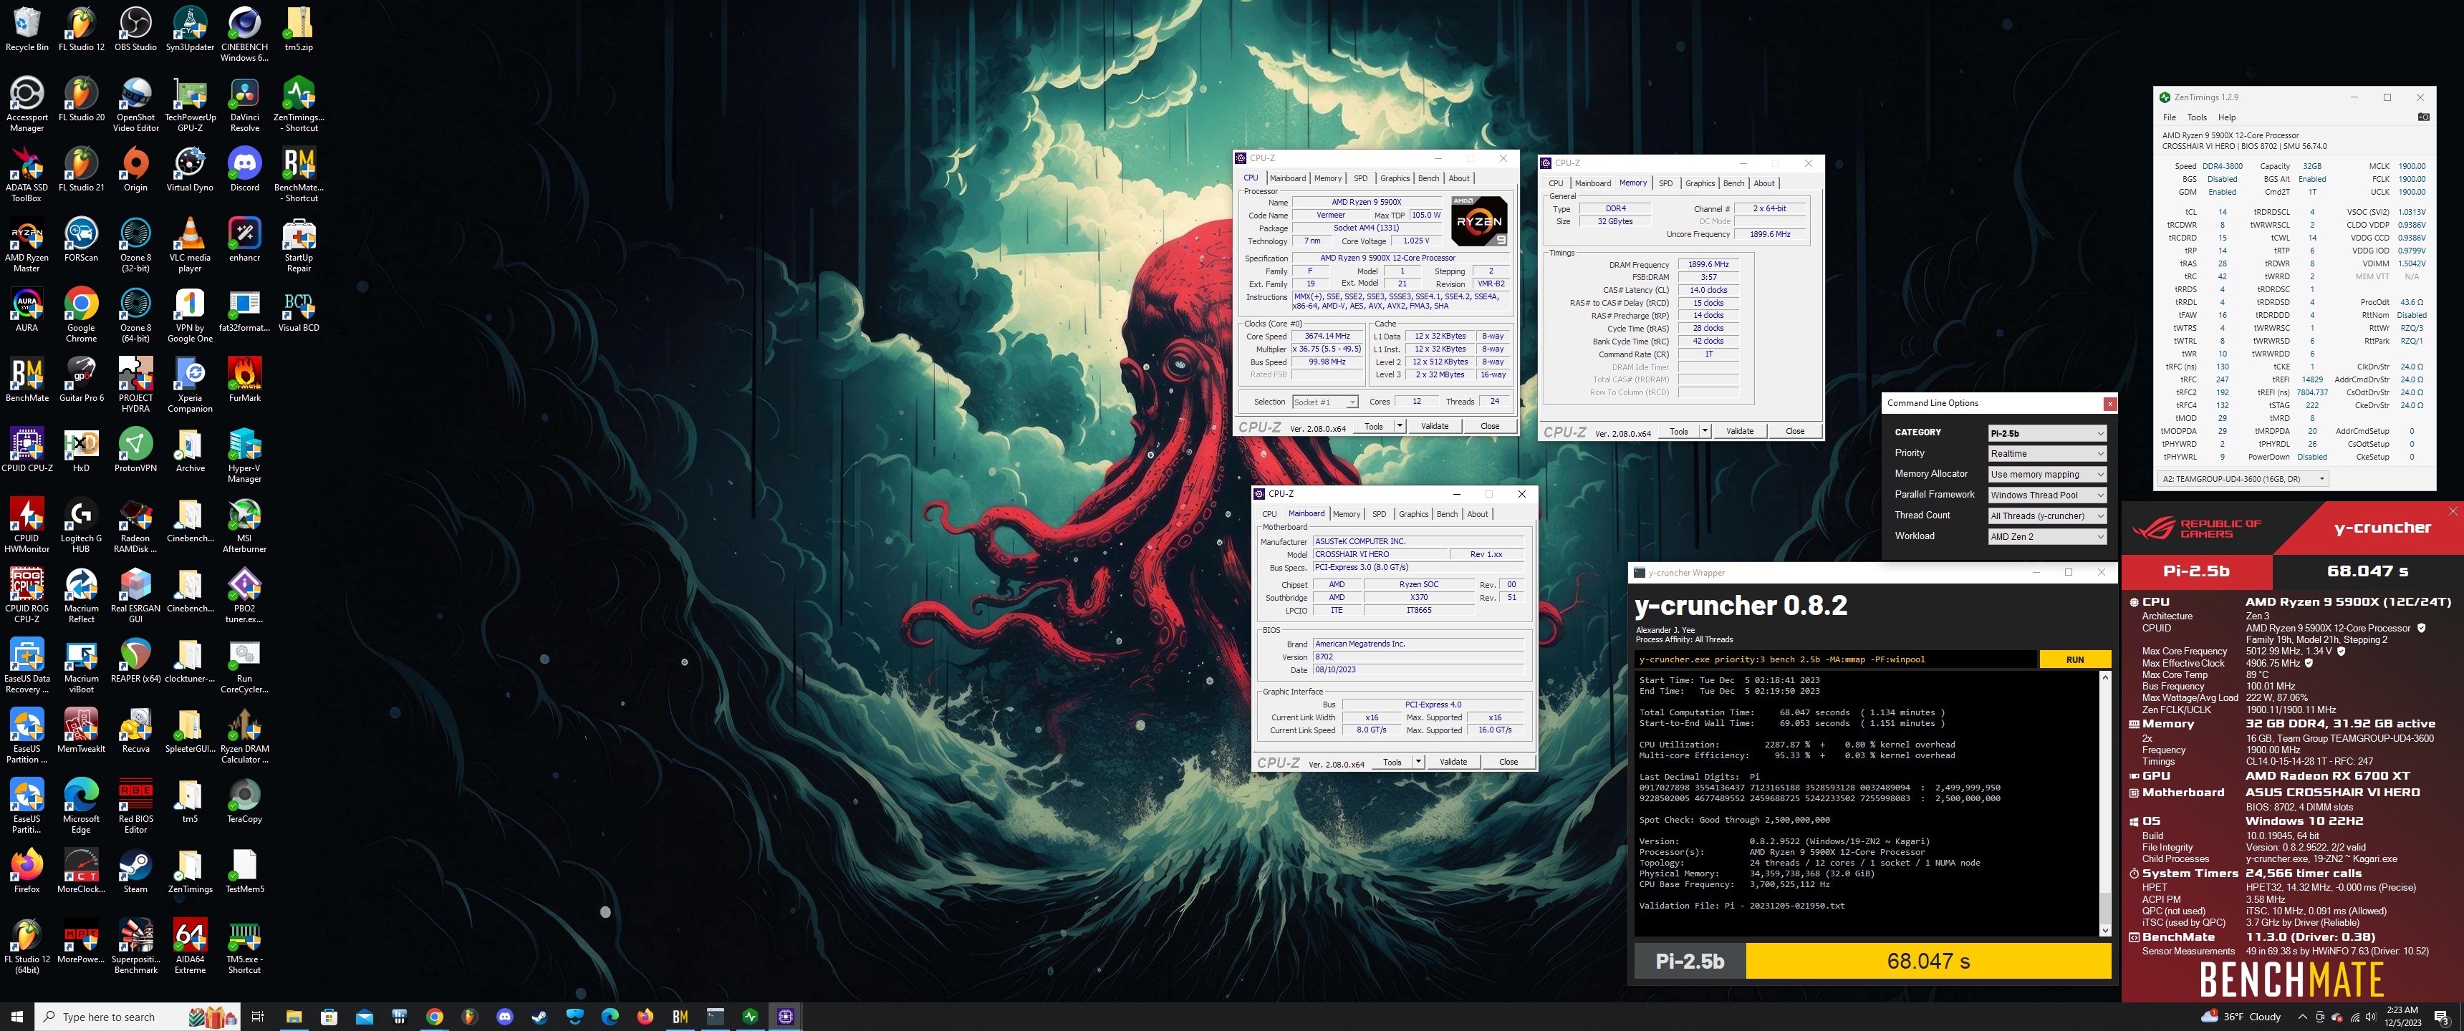Open the TestMem5 desktop file

[x=245, y=871]
